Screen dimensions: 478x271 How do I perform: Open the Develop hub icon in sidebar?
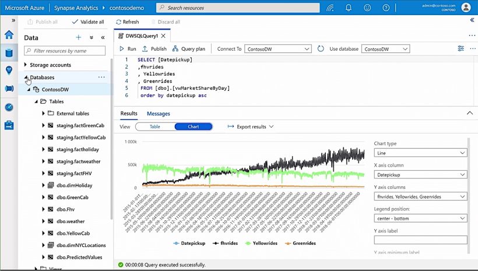(x=9, y=71)
